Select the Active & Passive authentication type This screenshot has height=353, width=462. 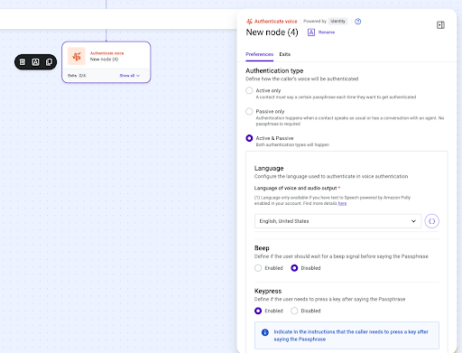[x=249, y=138]
